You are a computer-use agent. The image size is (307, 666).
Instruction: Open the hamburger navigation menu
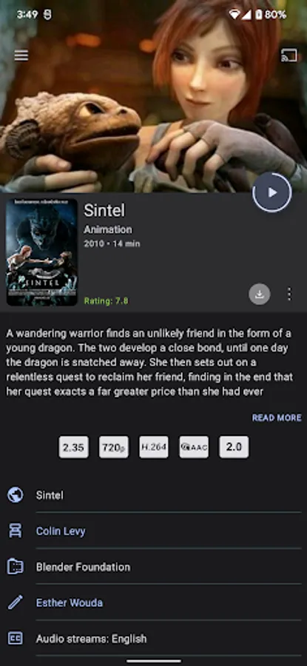(21, 55)
